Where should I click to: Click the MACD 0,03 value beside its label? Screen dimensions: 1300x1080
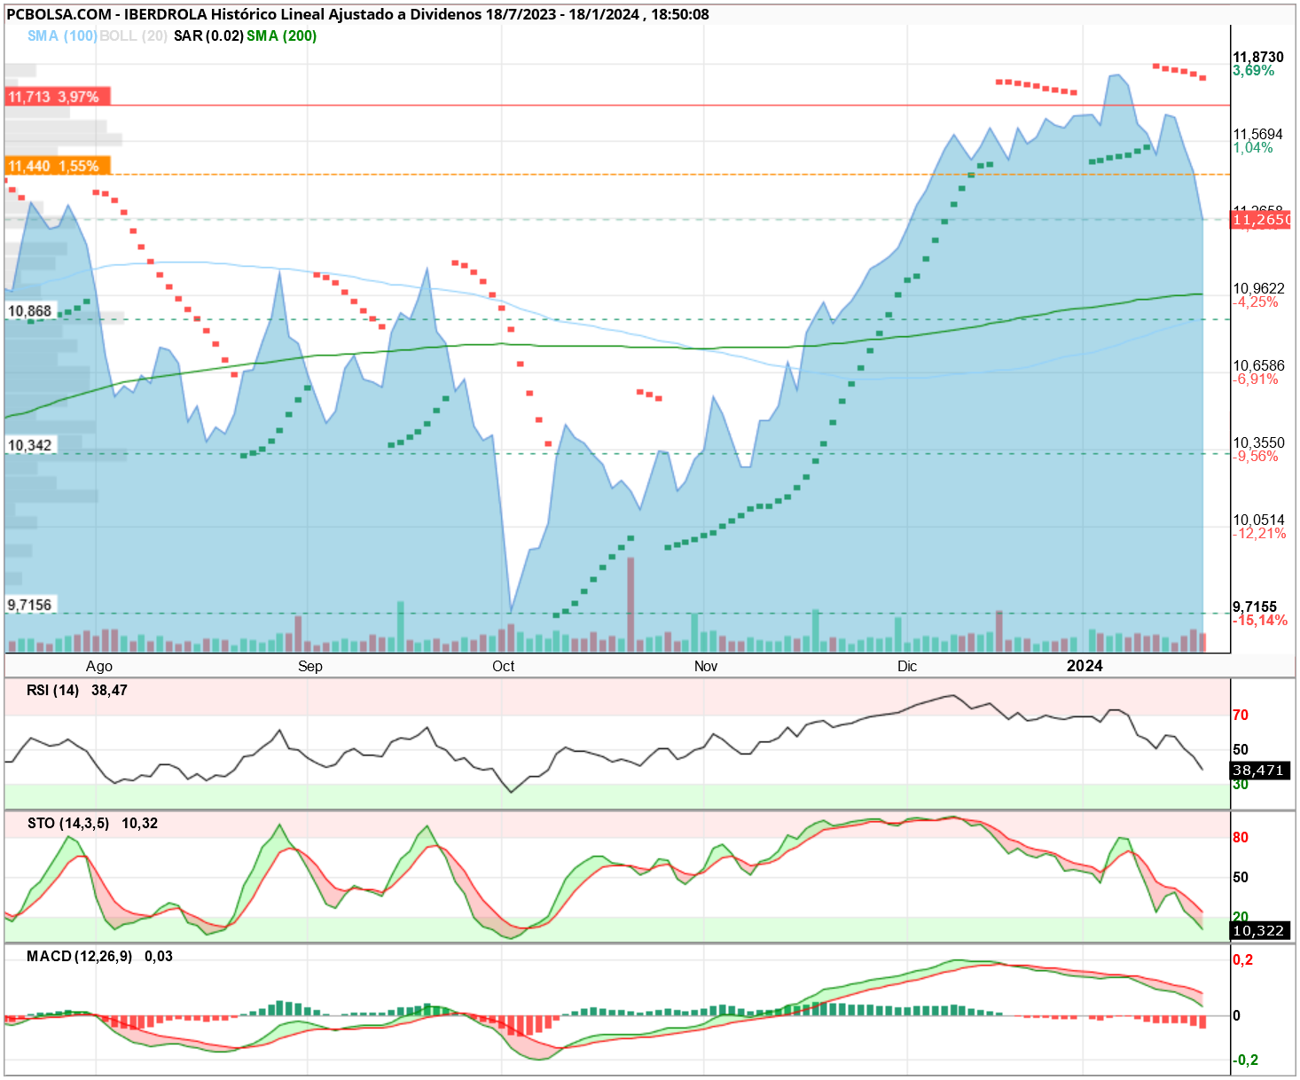[159, 956]
